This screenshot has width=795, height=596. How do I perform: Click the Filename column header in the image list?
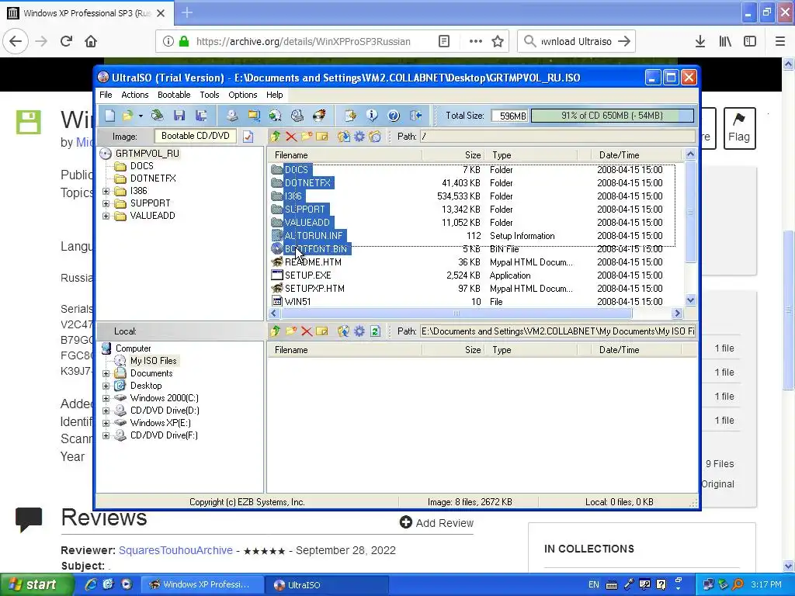click(x=345, y=155)
